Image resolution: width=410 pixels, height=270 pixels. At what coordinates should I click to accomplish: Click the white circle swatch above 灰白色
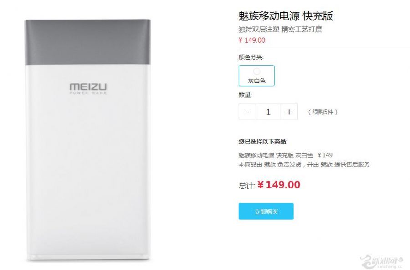pos(257,71)
